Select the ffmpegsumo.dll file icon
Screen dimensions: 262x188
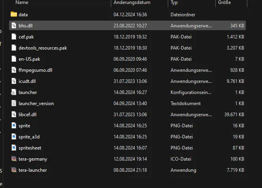click(14, 70)
